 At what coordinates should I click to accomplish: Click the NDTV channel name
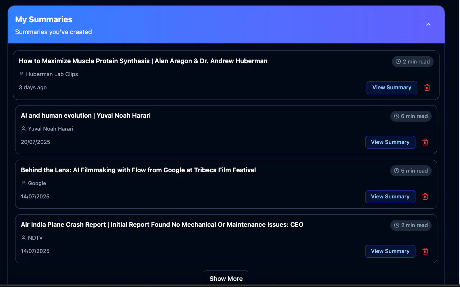(x=35, y=238)
